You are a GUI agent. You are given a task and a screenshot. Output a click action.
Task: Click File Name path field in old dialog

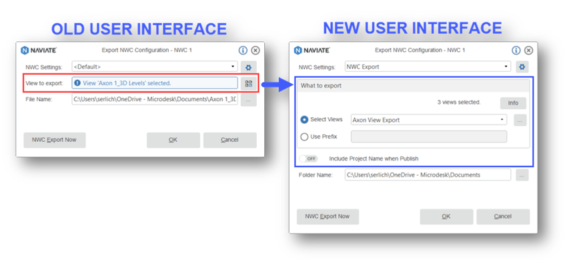(155, 99)
